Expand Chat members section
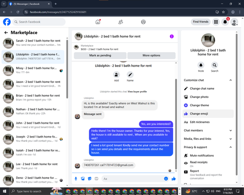 pyautogui.click(x=208, y=131)
